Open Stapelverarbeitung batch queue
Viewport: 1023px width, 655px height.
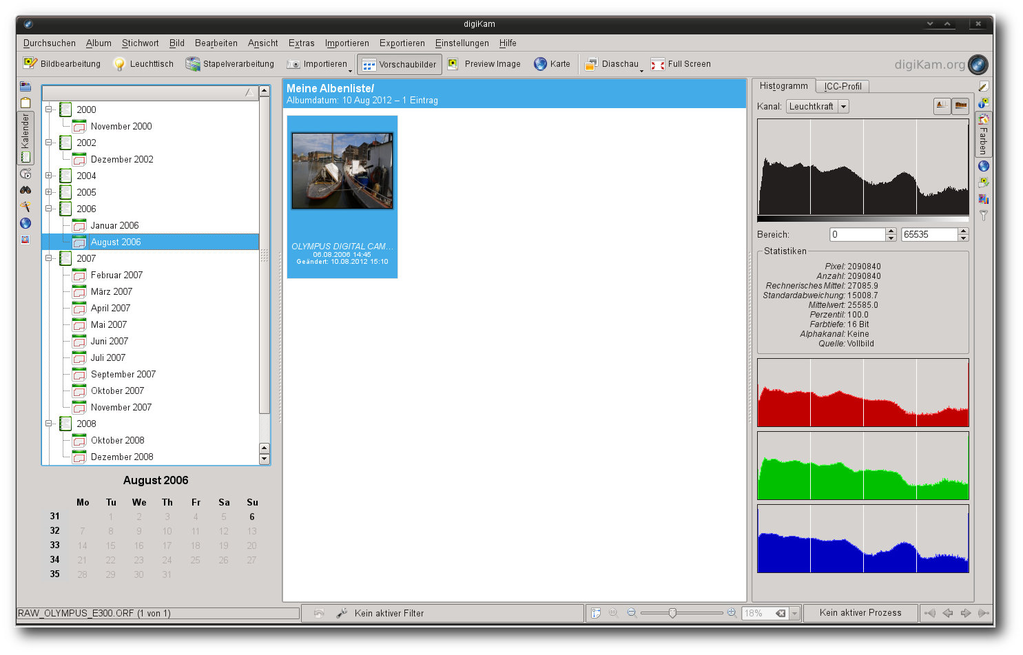(x=229, y=64)
